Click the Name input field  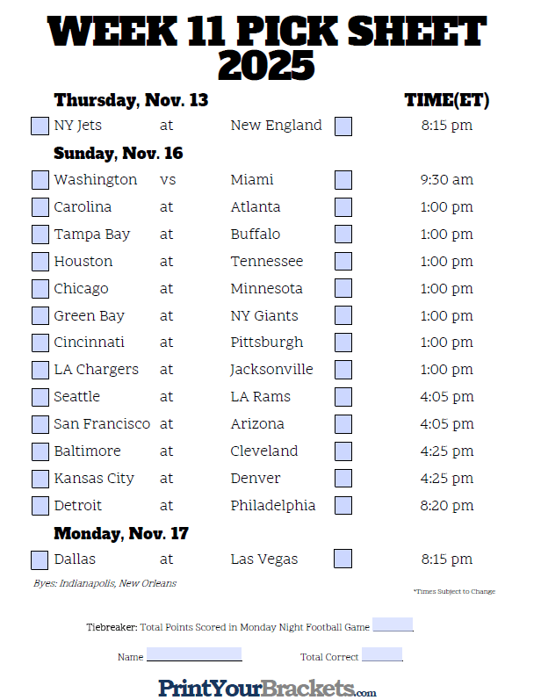(194, 654)
